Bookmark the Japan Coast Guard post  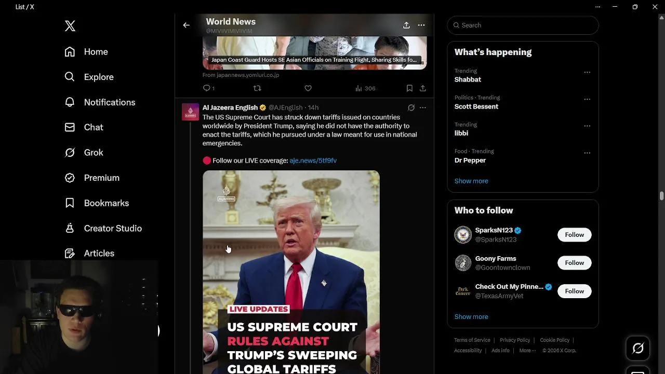409,88
